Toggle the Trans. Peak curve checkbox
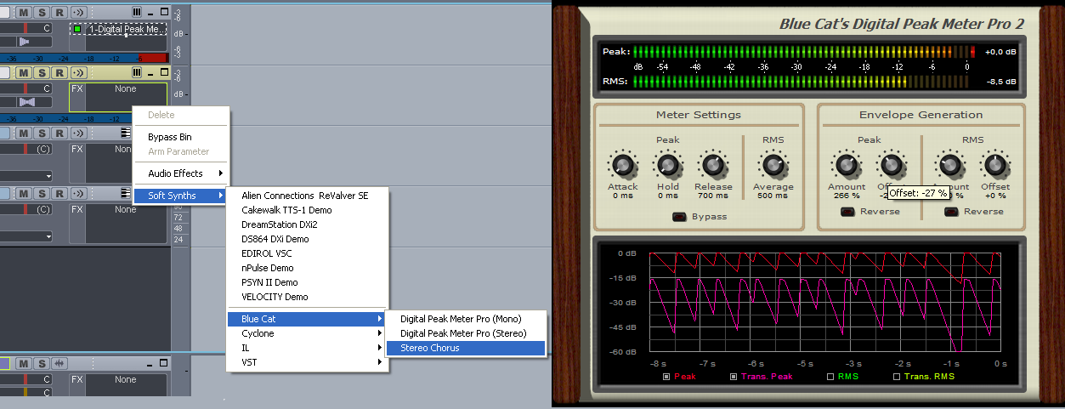Viewport: 1065px width, 409px height. (734, 376)
